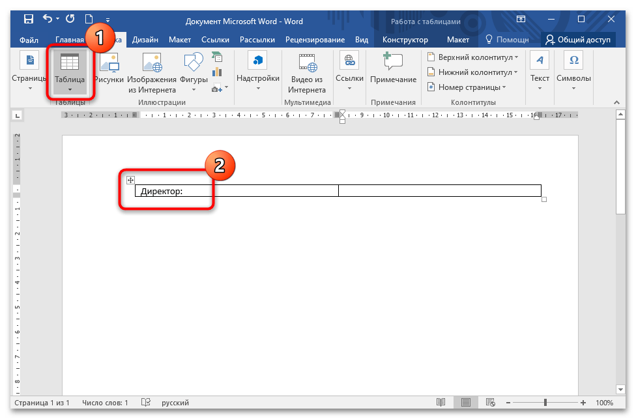The image size is (636, 419).
Task: Click the Страница 1 из 1 status indicator
Action: coord(42,403)
